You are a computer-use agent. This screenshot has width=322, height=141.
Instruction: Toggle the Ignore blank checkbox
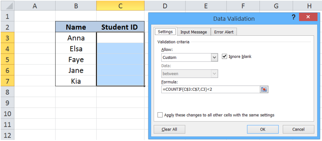pos(224,56)
